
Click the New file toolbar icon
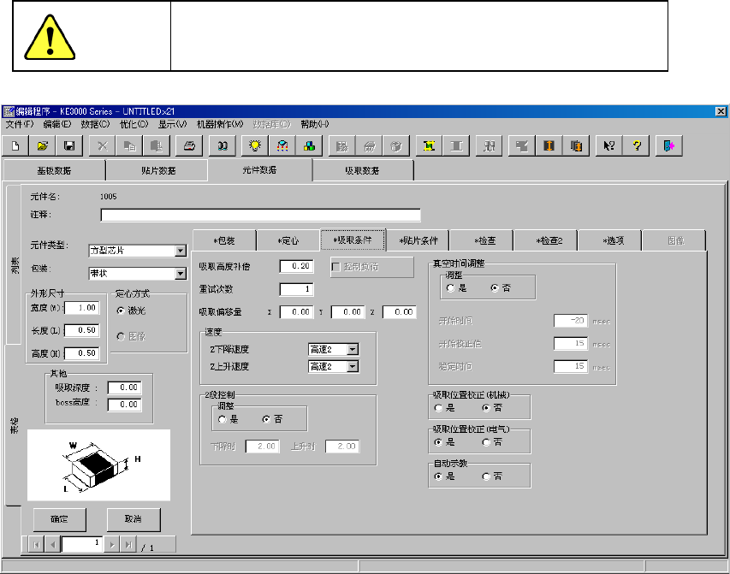pos(15,146)
